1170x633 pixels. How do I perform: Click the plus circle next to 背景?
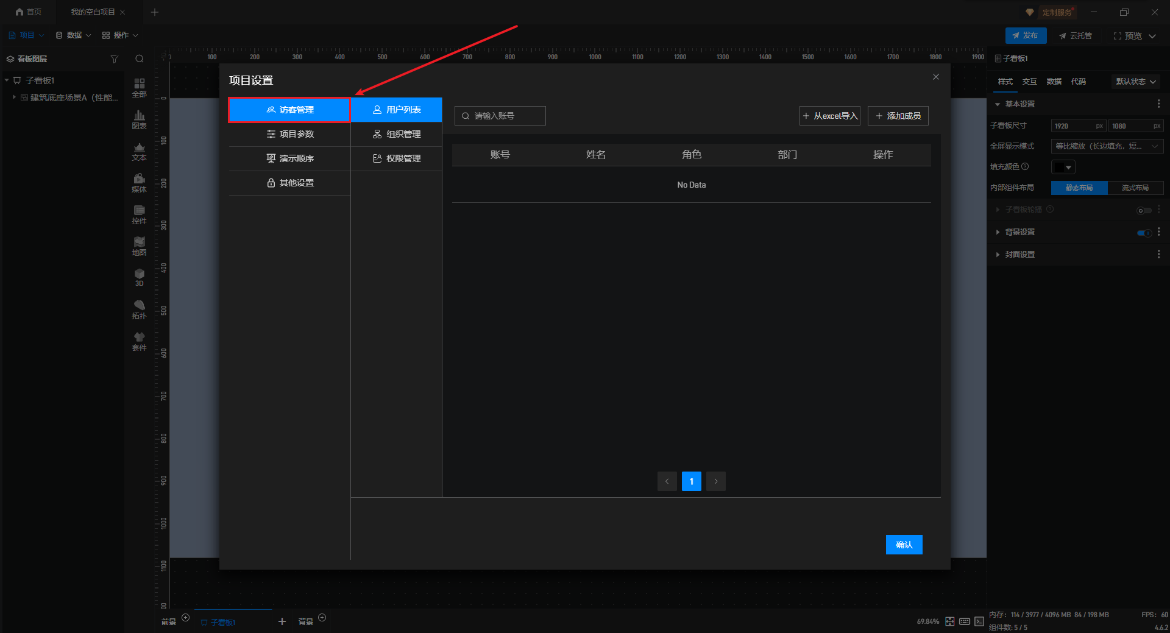pos(322,618)
